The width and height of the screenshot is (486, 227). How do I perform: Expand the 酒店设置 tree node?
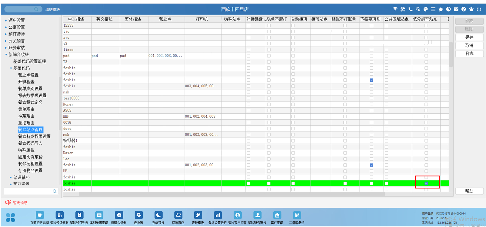click(x=6, y=21)
